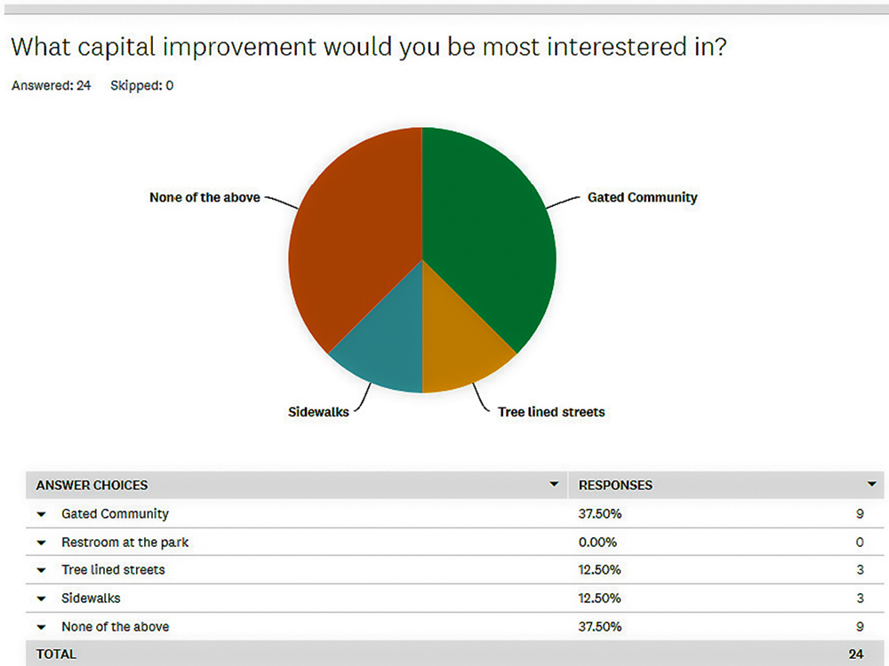889x666 pixels.
Task: Click the Sidewalks chart label
Action: [x=318, y=412]
